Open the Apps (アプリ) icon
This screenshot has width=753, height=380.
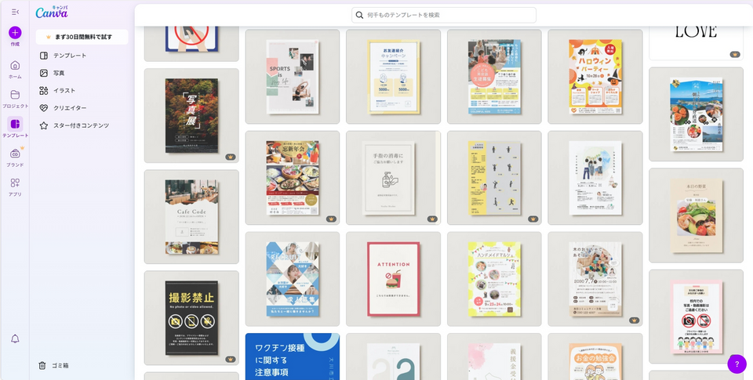point(15,183)
